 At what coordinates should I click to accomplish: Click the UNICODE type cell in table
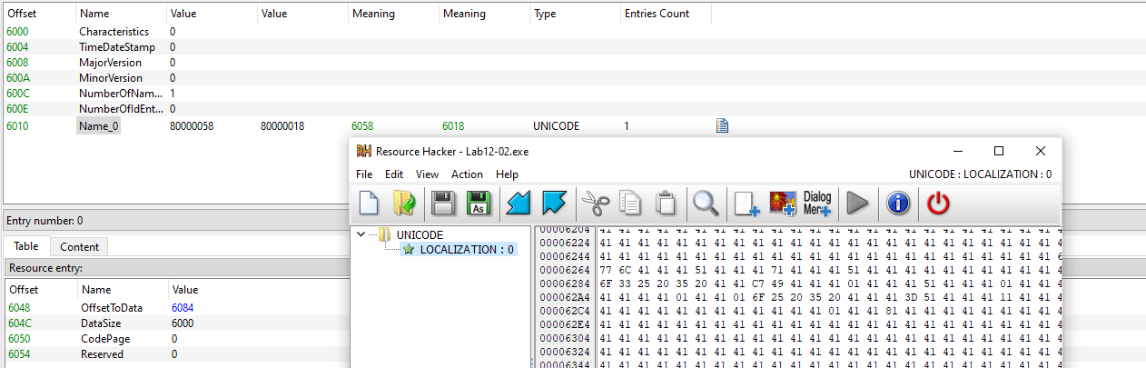pos(556,126)
